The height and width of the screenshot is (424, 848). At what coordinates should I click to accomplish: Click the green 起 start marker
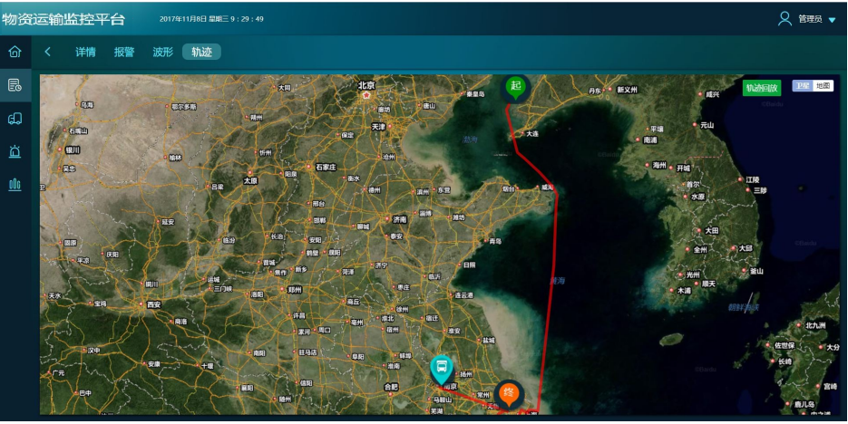click(x=516, y=87)
